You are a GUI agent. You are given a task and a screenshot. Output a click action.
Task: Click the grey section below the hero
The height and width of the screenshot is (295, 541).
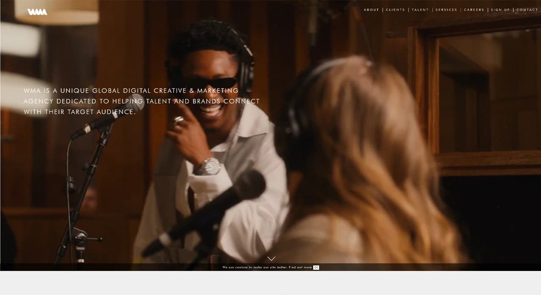click(x=270, y=283)
